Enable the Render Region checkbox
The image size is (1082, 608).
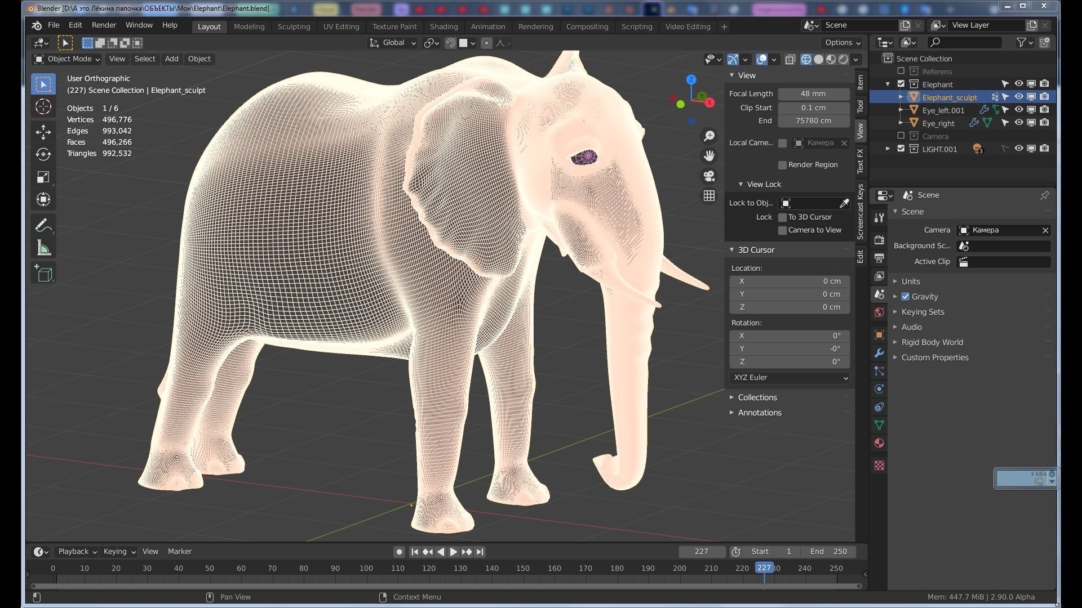782,165
